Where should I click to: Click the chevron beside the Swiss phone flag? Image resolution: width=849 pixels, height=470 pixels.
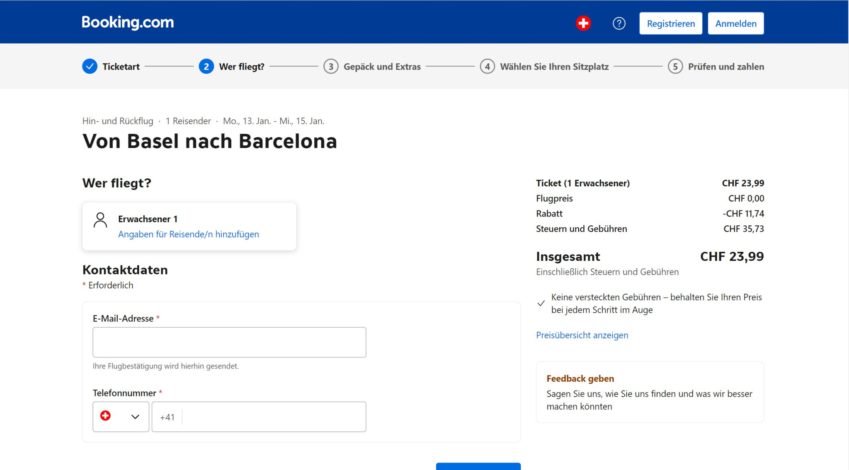pyautogui.click(x=135, y=417)
